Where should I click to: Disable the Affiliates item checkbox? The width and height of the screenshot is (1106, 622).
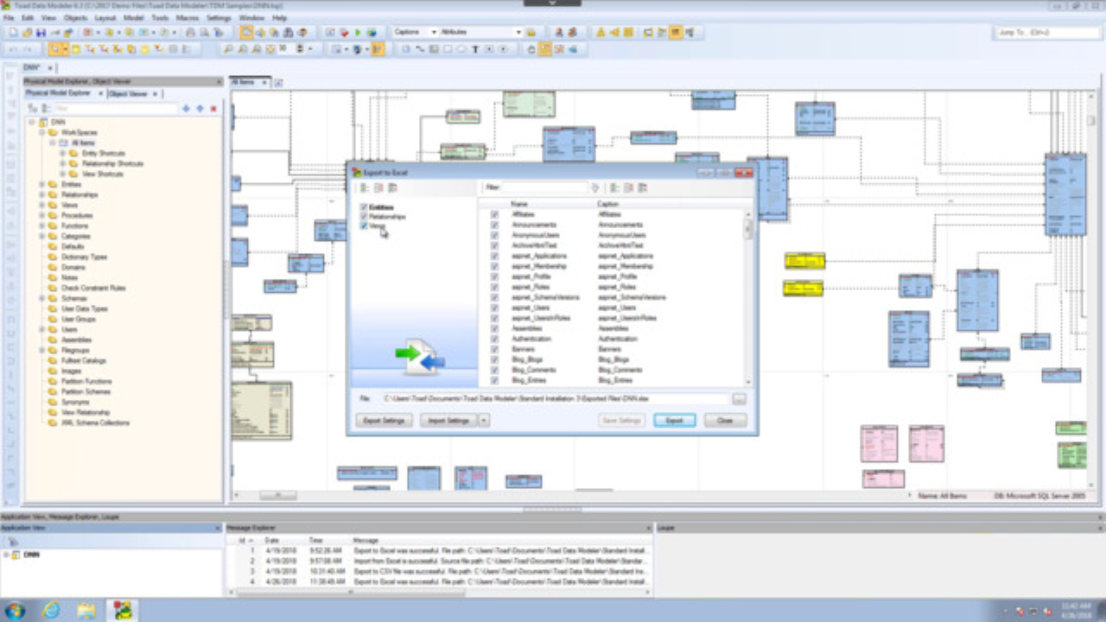click(494, 213)
